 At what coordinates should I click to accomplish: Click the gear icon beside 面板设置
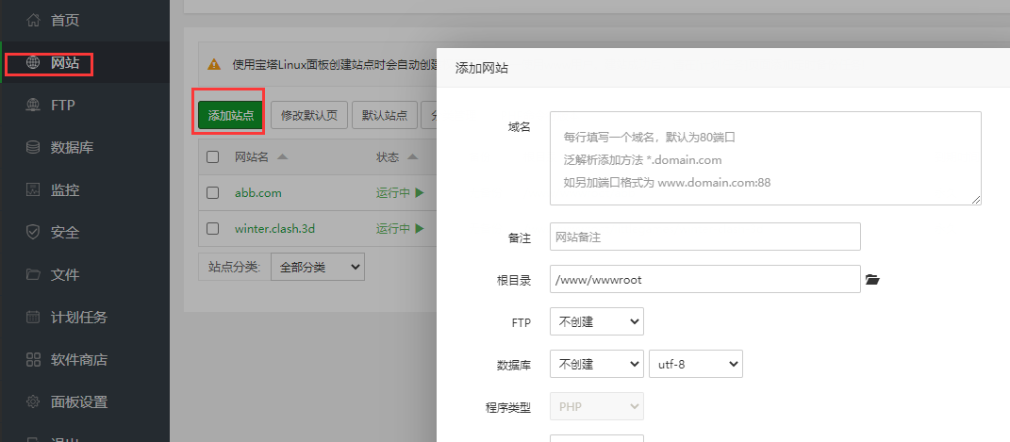[33, 402]
